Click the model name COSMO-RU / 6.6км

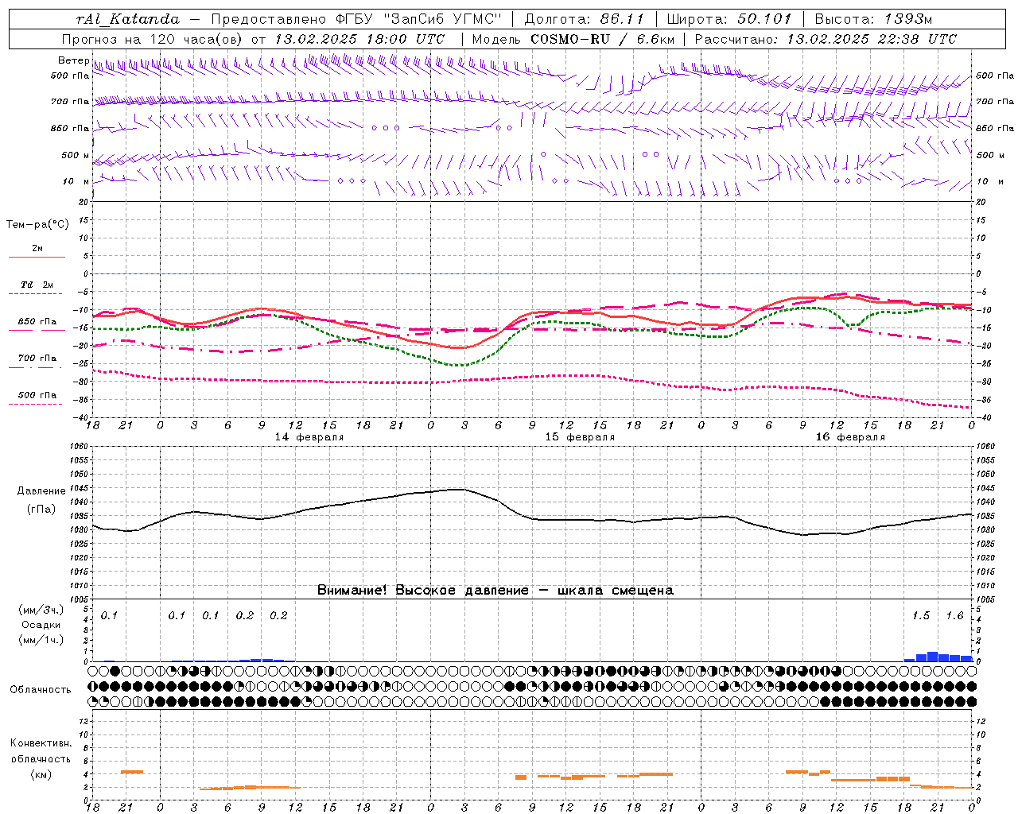[602, 39]
